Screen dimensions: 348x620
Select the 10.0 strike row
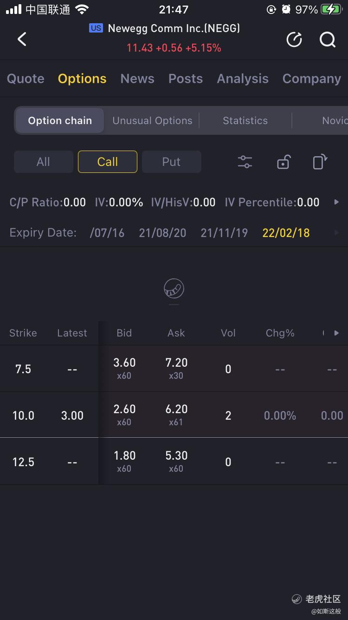pos(174,415)
